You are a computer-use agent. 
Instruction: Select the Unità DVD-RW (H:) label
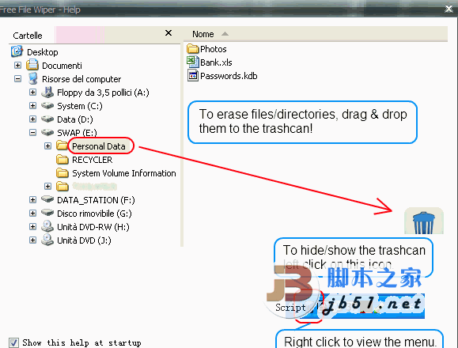(93, 227)
